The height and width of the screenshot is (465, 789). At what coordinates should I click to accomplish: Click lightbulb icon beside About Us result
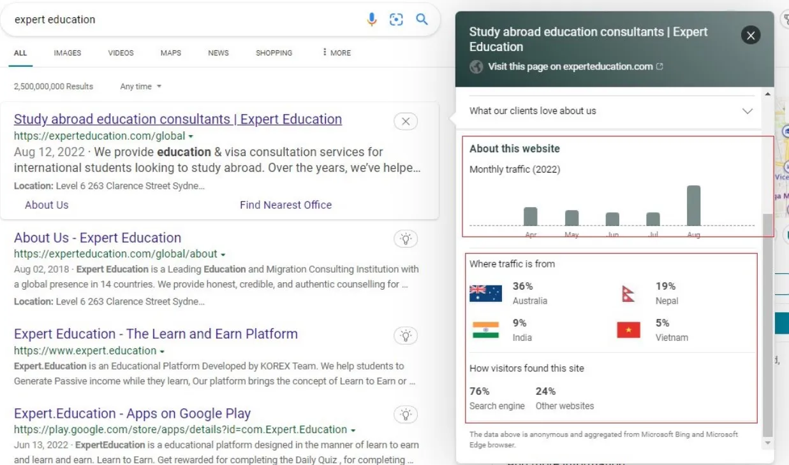point(406,240)
